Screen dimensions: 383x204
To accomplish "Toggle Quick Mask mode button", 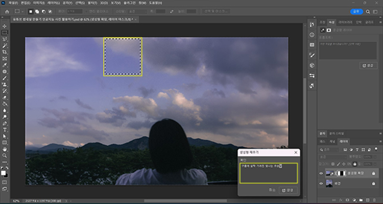I will 5,182.
